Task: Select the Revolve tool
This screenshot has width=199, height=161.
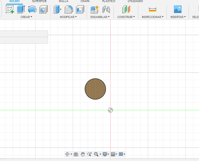Action: (32, 9)
